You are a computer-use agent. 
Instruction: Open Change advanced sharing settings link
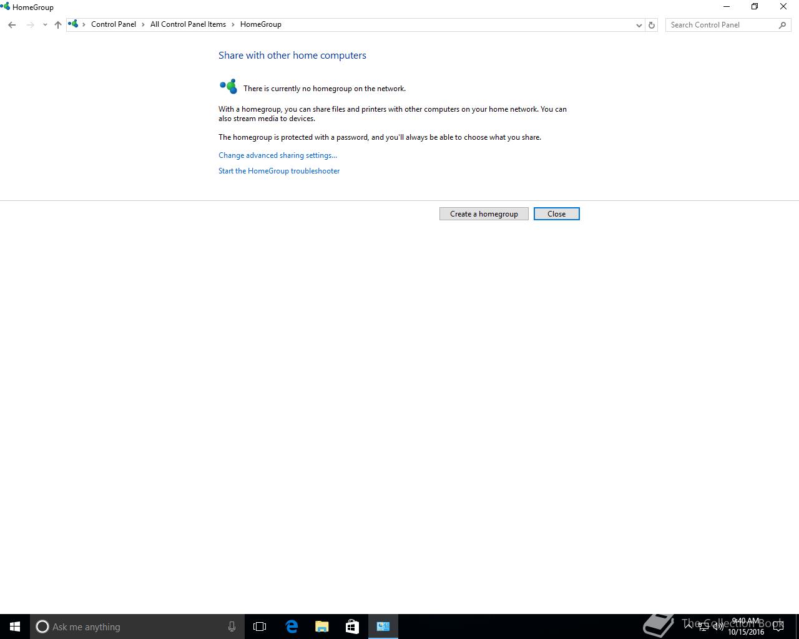click(x=278, y=155)
